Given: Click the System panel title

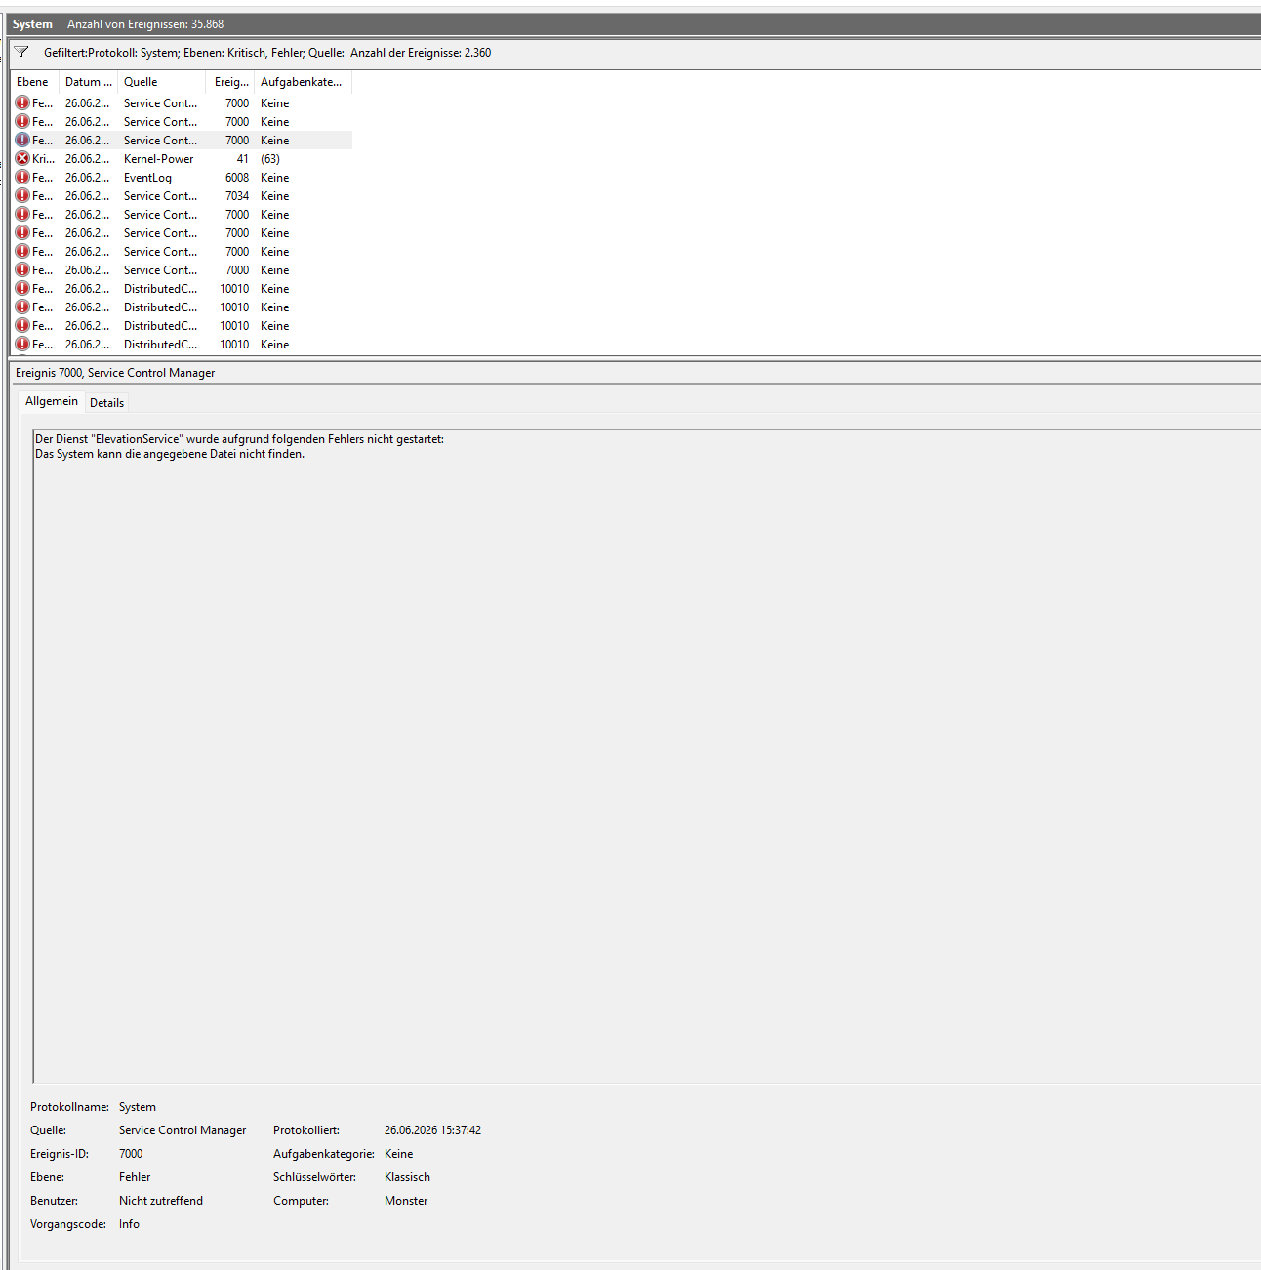Looking at the screenshot, I should tap(32, 24).
